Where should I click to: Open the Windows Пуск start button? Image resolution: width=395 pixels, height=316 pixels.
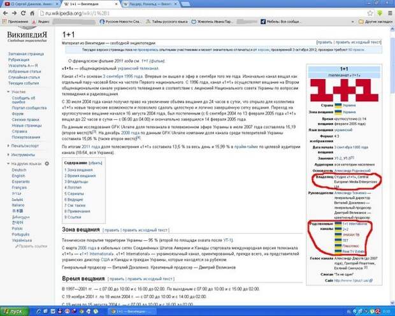[x=14, y=312]
